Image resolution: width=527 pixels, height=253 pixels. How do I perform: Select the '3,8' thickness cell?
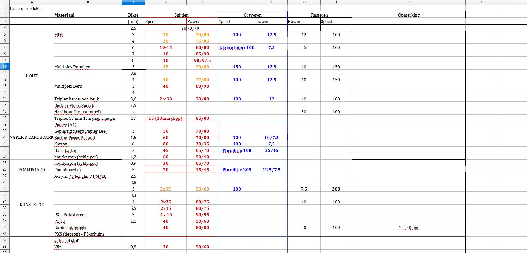pos(133,73)
